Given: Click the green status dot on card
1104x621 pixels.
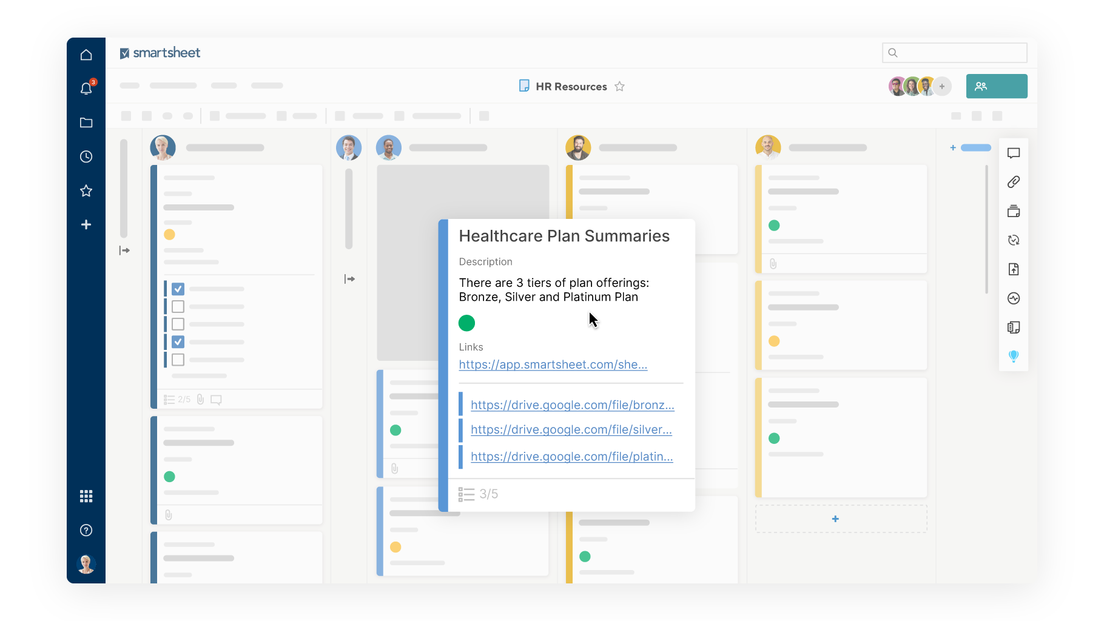Looking at the screenshot, I should (x=466, y=323).
